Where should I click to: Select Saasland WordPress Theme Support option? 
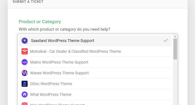point(95,41)
